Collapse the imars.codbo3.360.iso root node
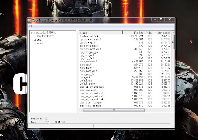This screenshot has width=198, height=140. click(x=31, y=33)
